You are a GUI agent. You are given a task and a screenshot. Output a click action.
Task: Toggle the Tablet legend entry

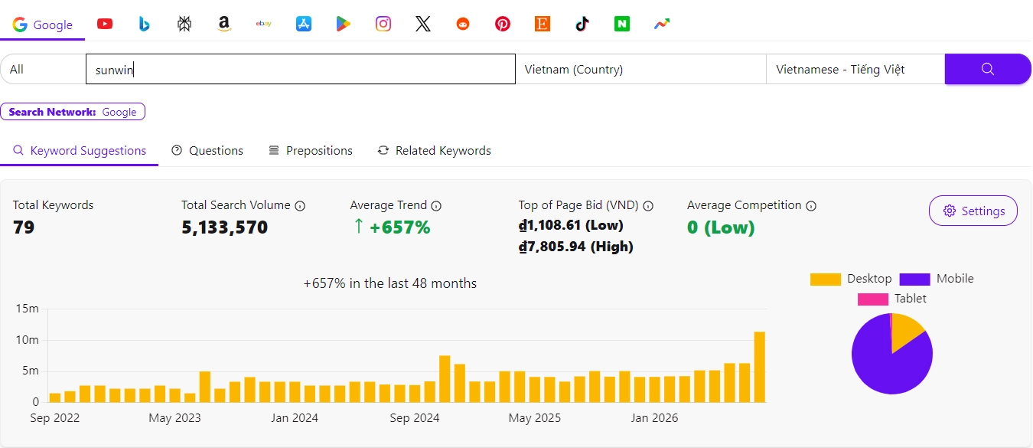[892, 299]
